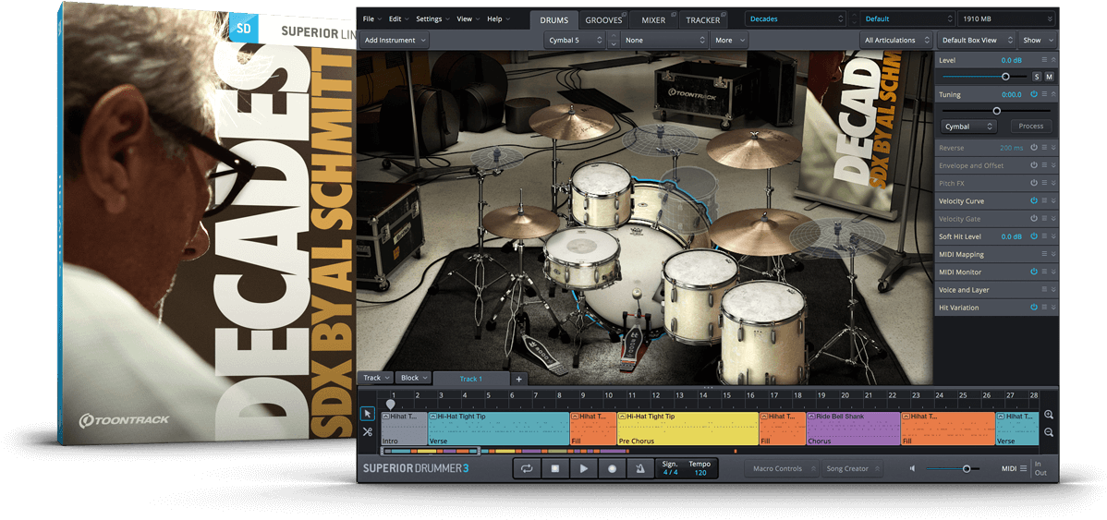Open the Song Creator panel

coord(852,468)
